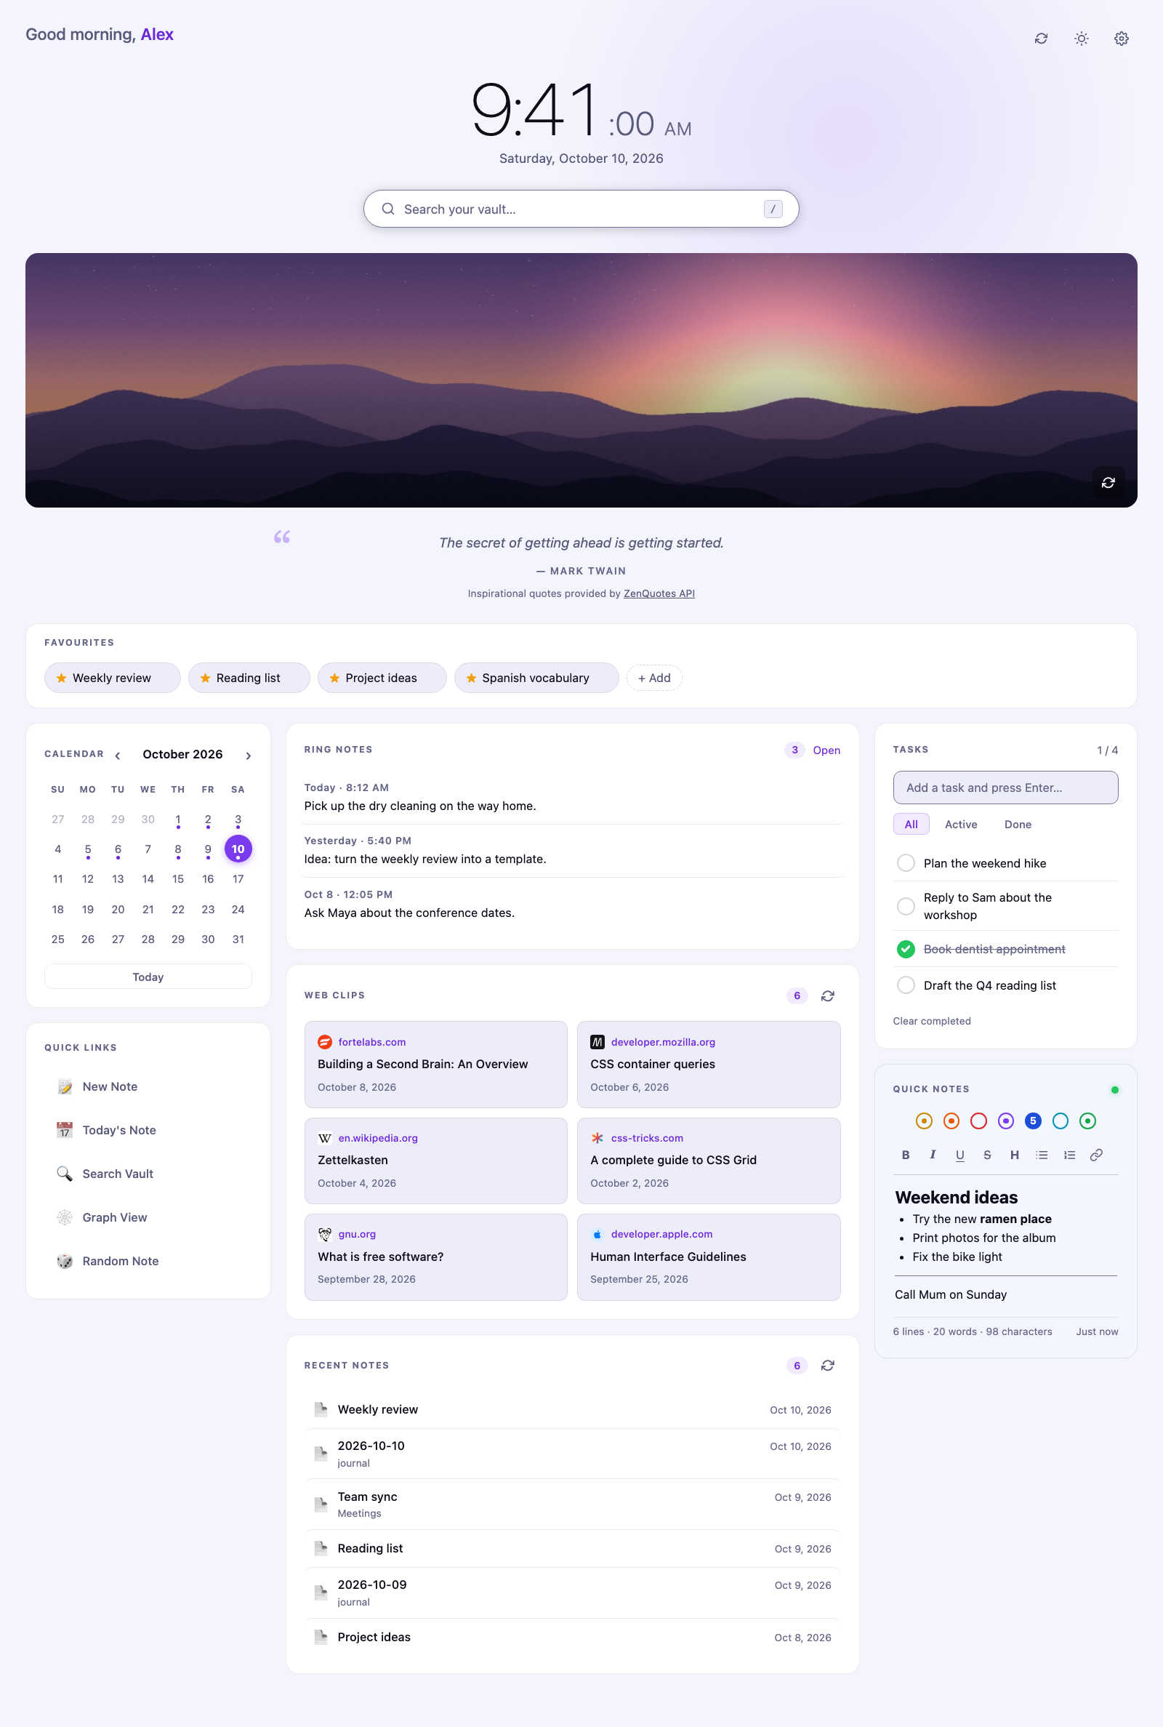The width and height of the screenshot is (1163, 1727).
Task: Click the Graph View icon
Action: (65, 1217)
